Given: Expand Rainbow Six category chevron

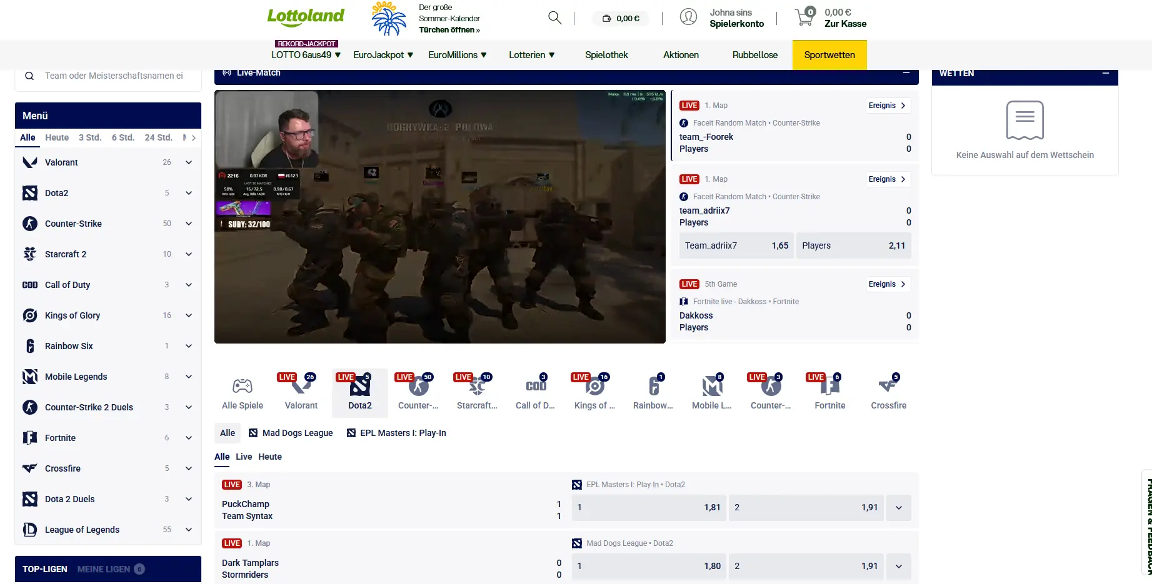Looking at the screenshot, I should point(189,346).
